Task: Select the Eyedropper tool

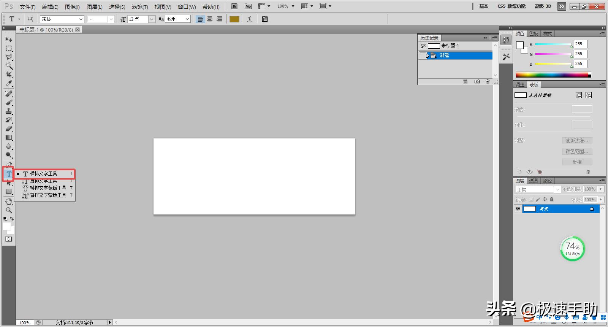Action: coord(8,84)
